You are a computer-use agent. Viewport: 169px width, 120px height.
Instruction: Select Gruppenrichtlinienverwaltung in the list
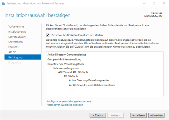(x=64, y=59)
